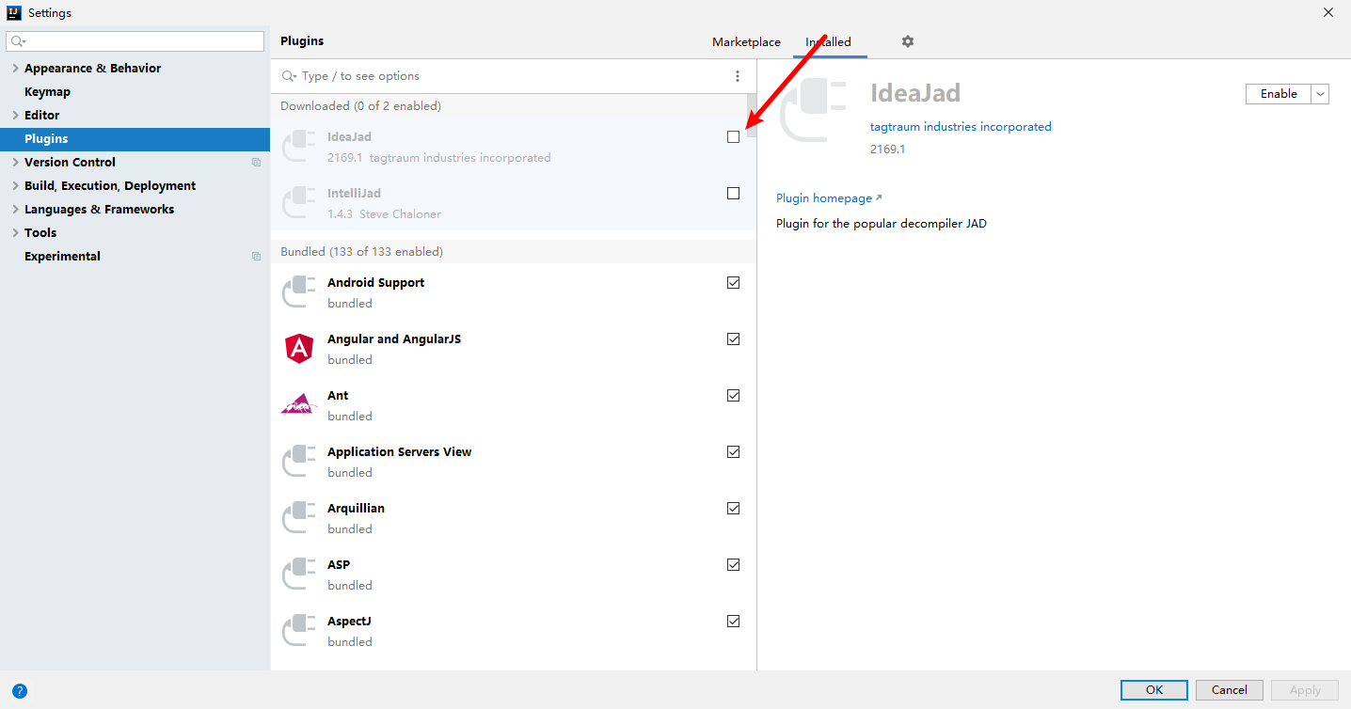1351x709 pixels.
Task: Select the Application Servers View plugin name
Action: pyautogui.click(x=399, y=452)
